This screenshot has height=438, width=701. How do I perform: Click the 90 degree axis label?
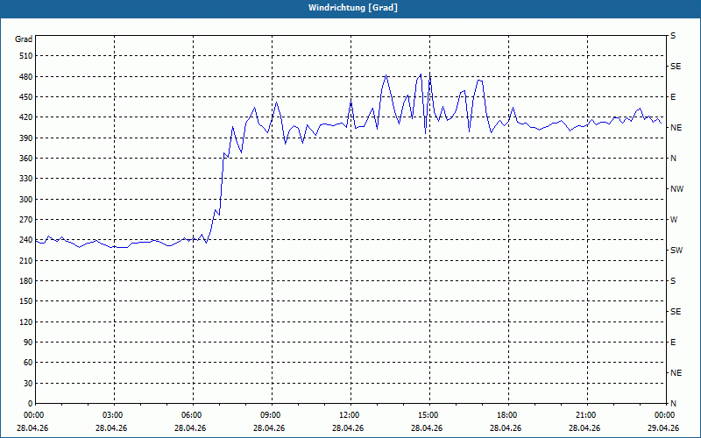[x=28, y=343]
